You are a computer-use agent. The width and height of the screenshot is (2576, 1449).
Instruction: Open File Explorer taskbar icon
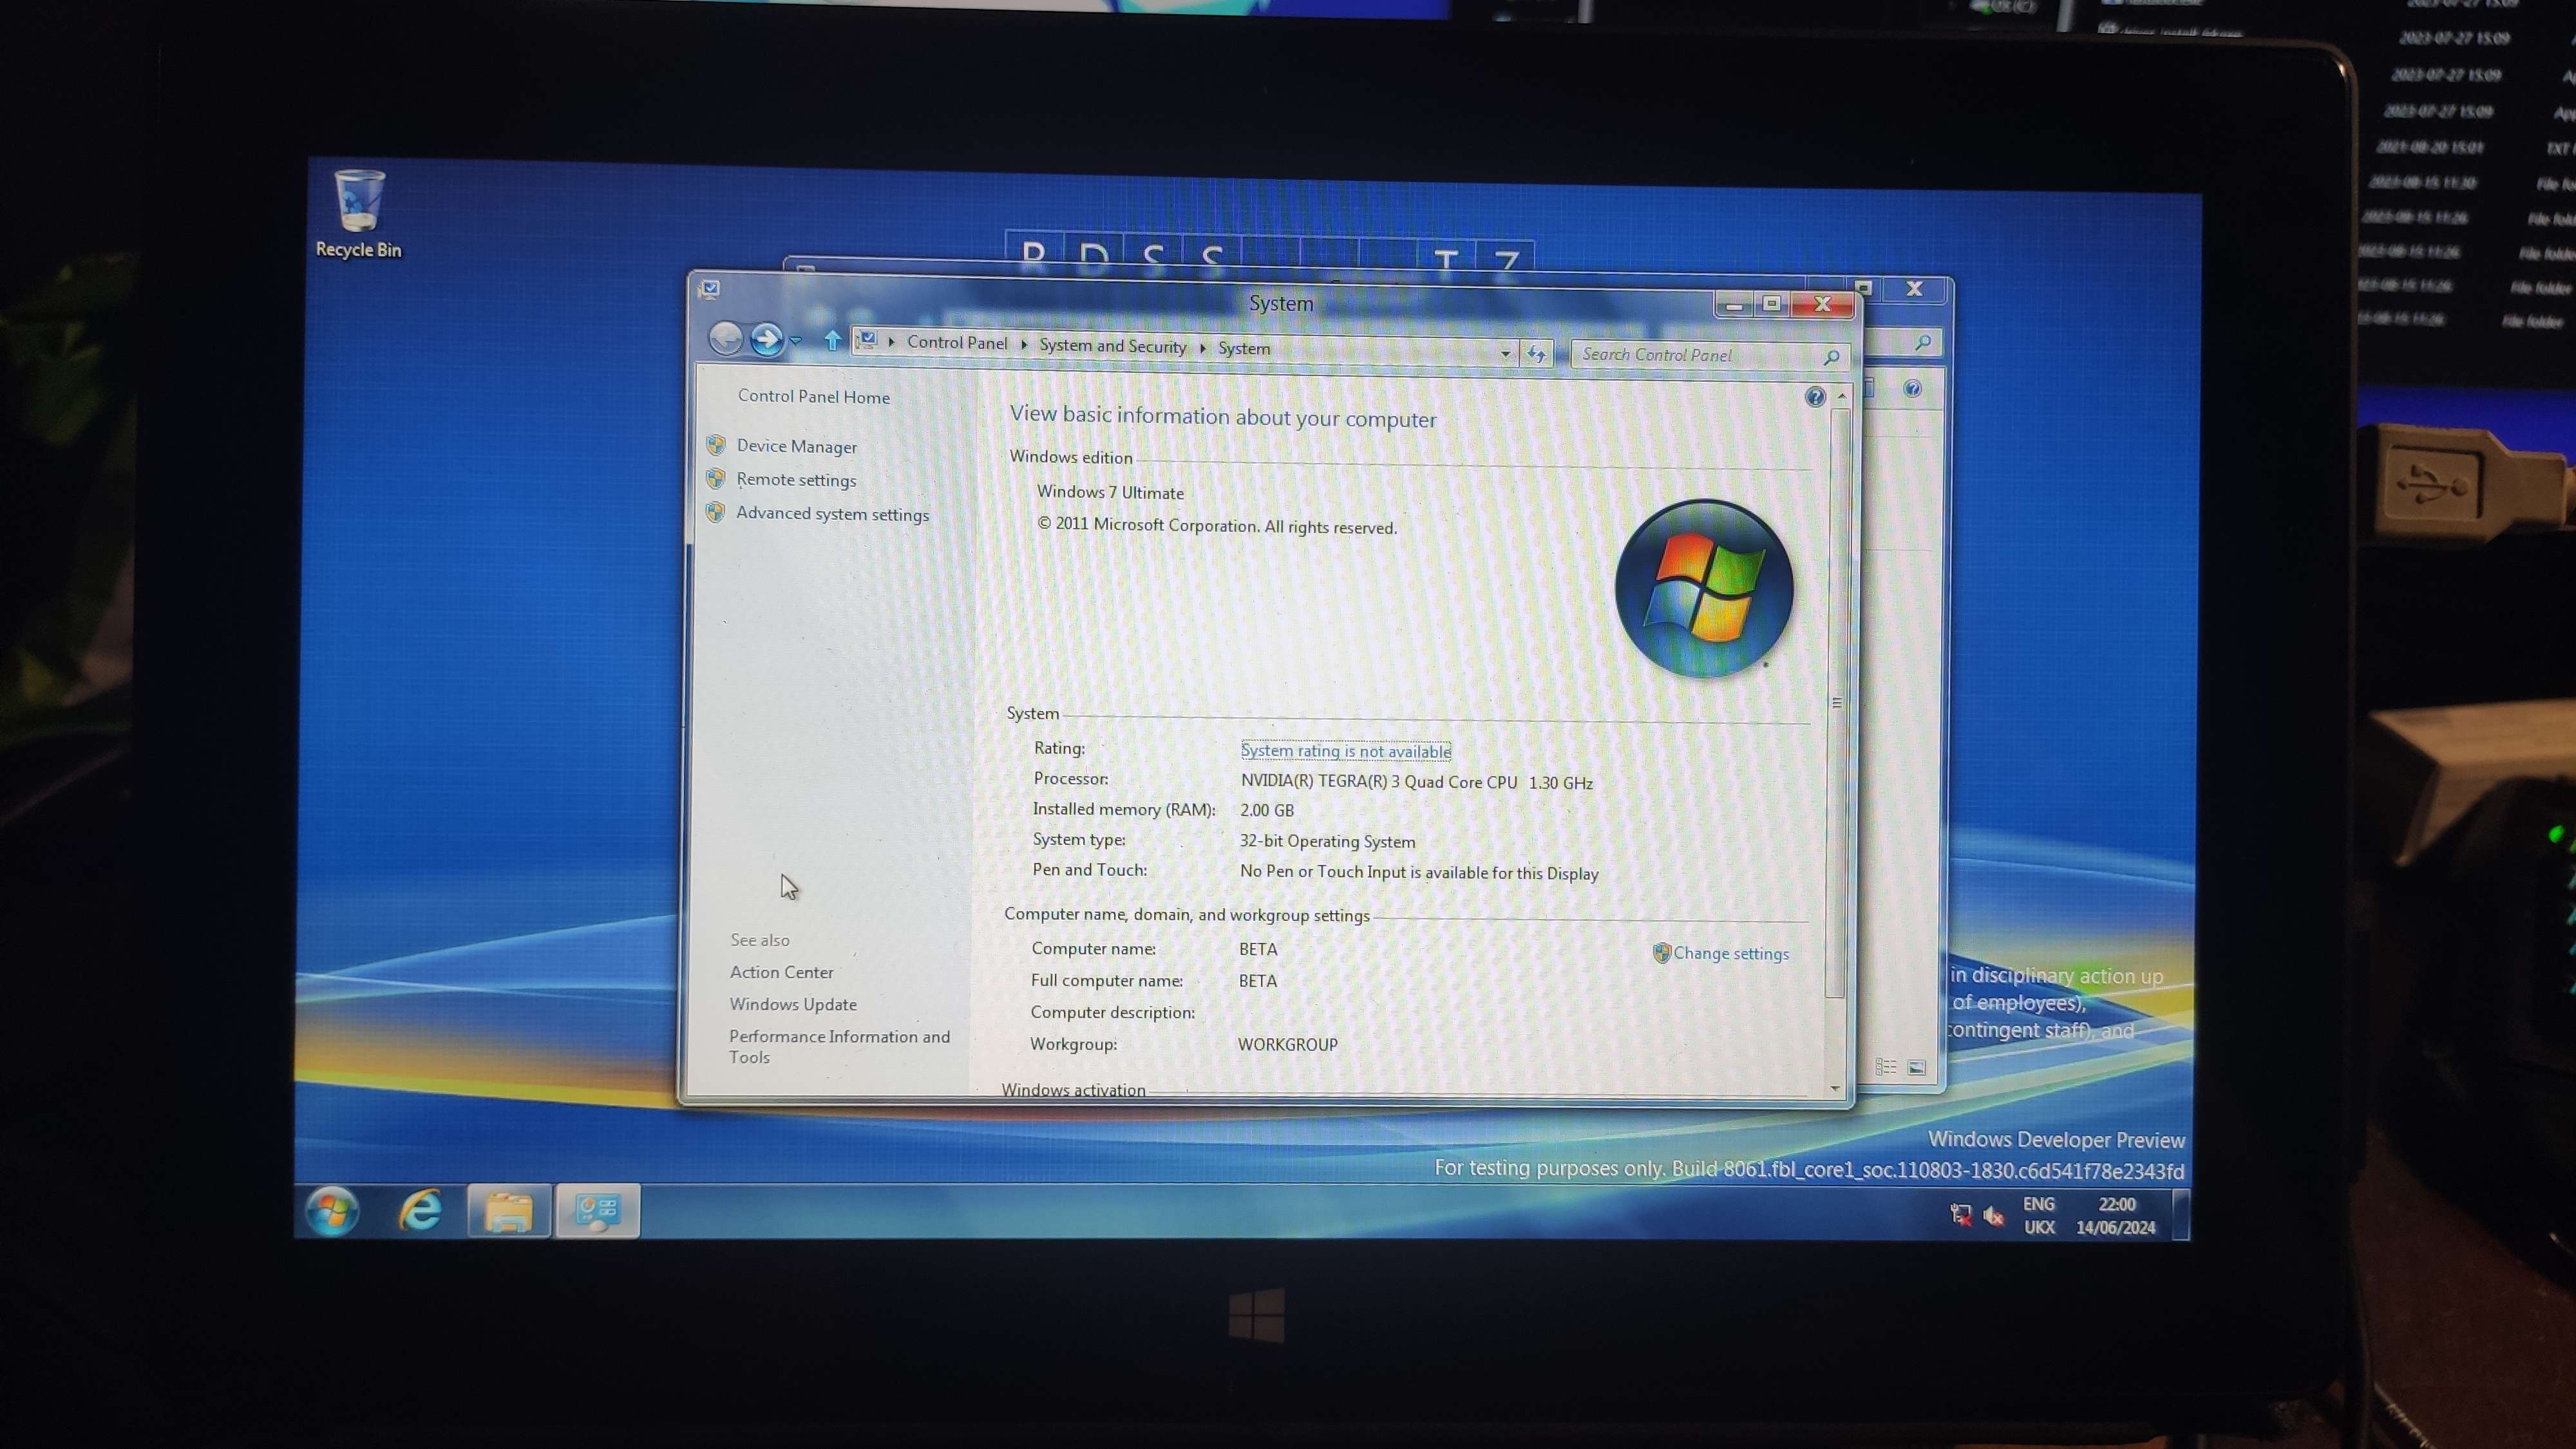tap(509, 1212)
